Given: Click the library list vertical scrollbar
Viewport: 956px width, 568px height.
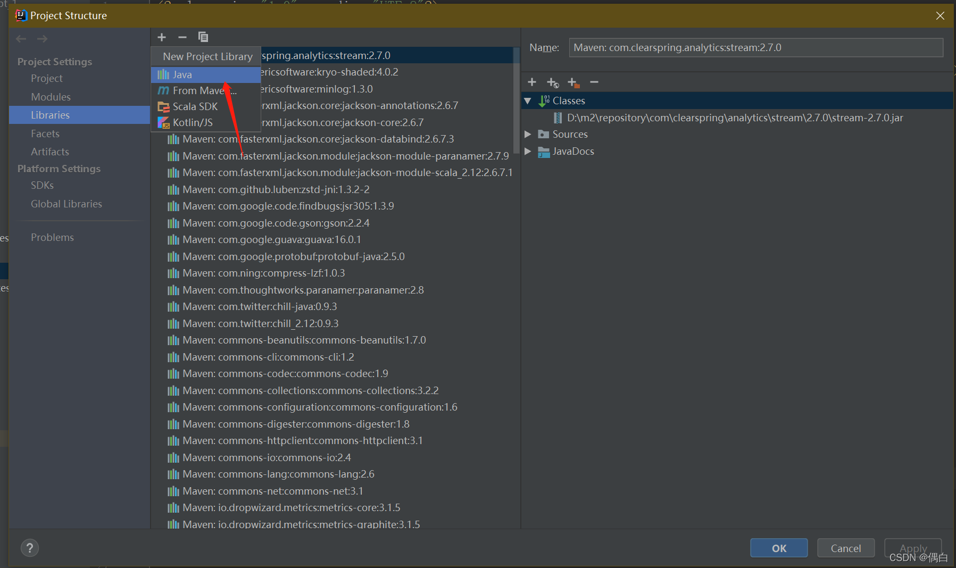Looking at the screenshot, I should click(x=516, y=101).
